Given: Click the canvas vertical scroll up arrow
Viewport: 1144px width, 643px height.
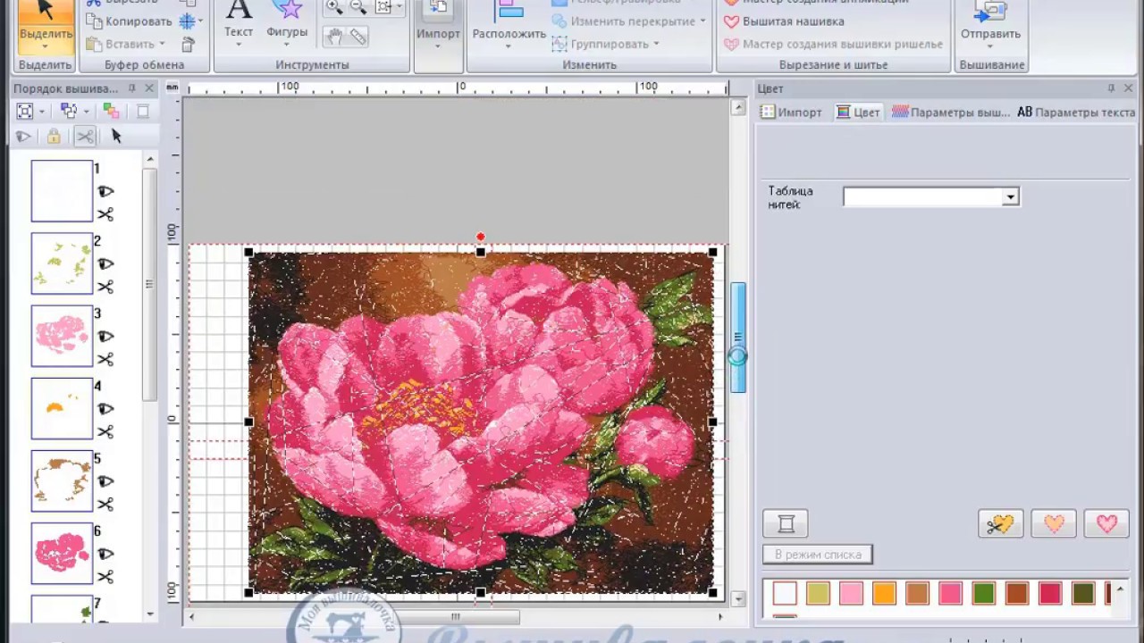Looking at the screenshot, I should click(x=738, y=107).
